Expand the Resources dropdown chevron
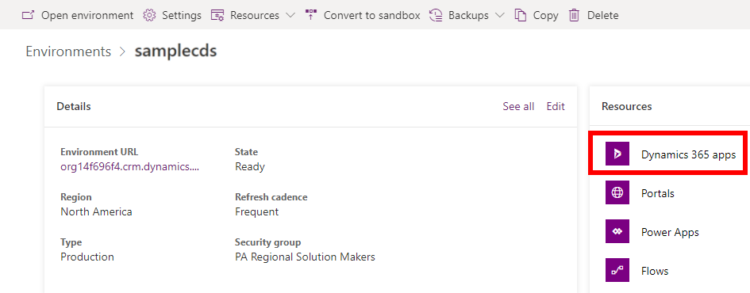750x293 pixels. point(290,15)
